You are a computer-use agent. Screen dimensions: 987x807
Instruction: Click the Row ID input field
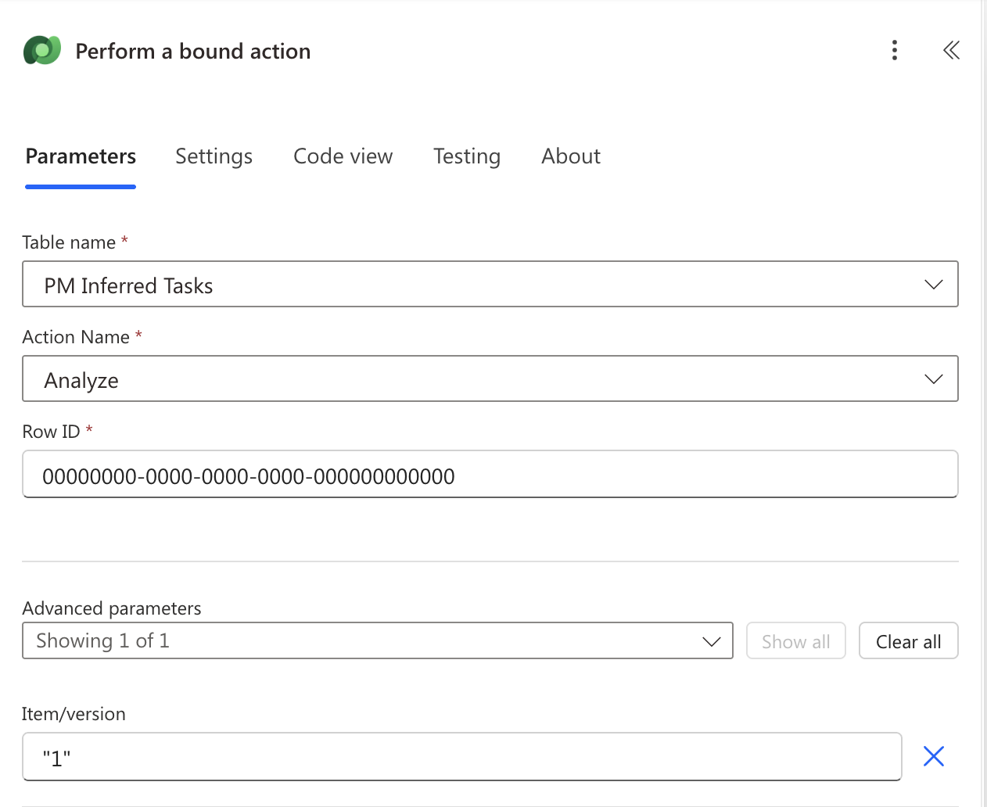469,475
